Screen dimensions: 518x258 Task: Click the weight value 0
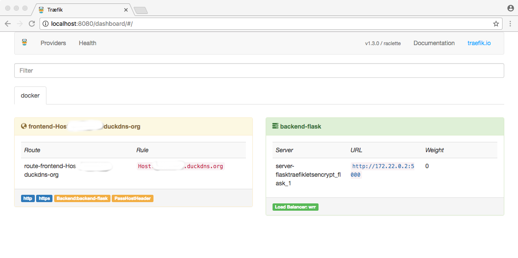coord(427,166)
